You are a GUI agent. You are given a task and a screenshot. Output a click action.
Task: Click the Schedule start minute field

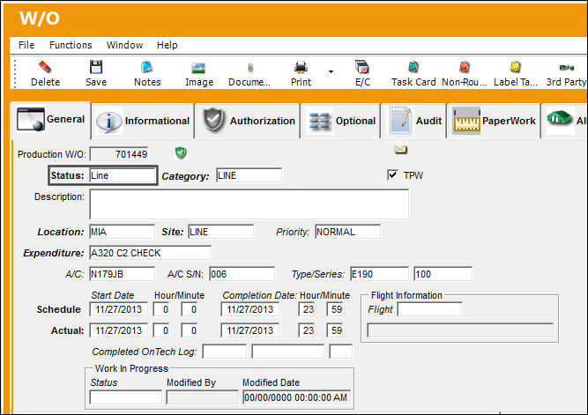(x=189, y=309)
